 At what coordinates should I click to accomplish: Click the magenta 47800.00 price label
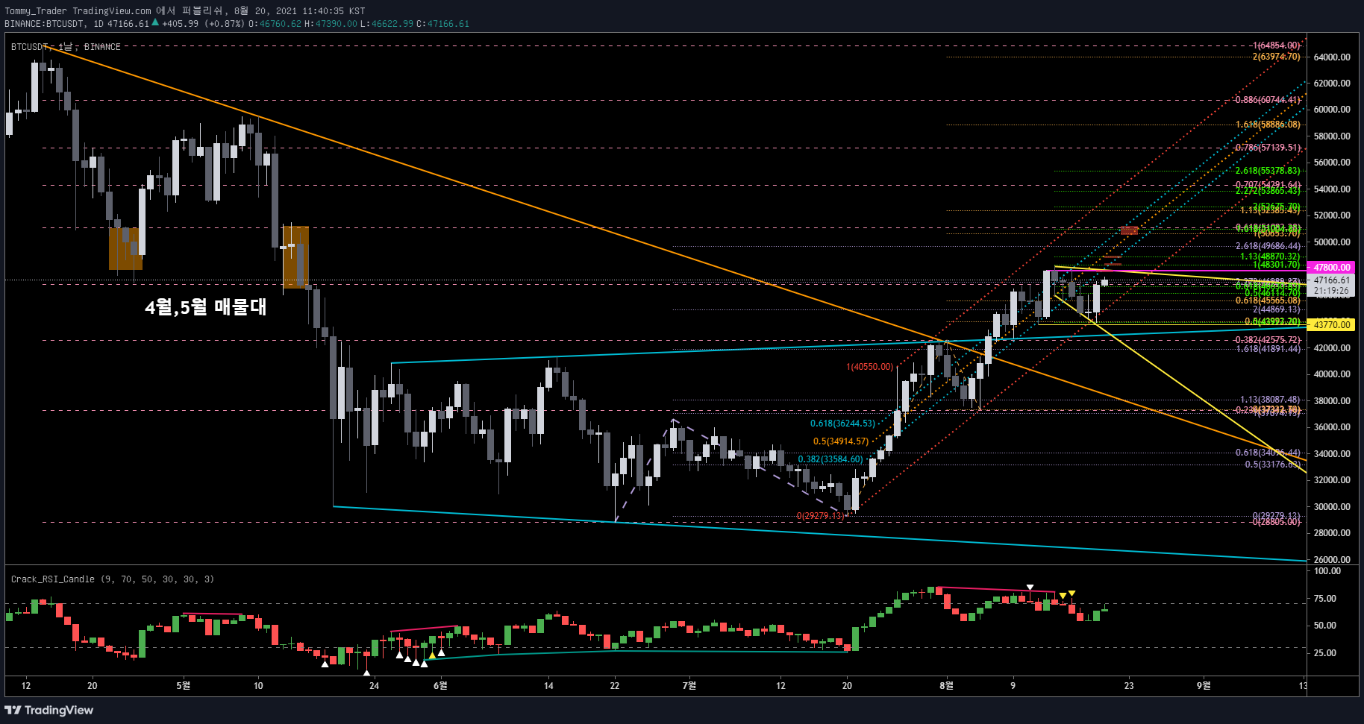(1332, 267)
